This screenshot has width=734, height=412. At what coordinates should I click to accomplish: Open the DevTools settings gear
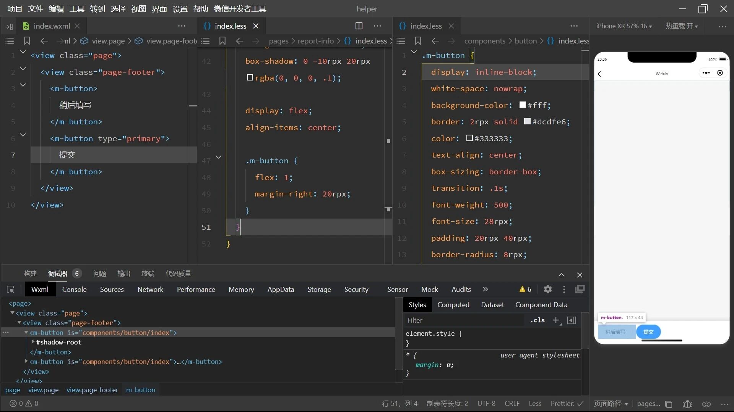547,290
